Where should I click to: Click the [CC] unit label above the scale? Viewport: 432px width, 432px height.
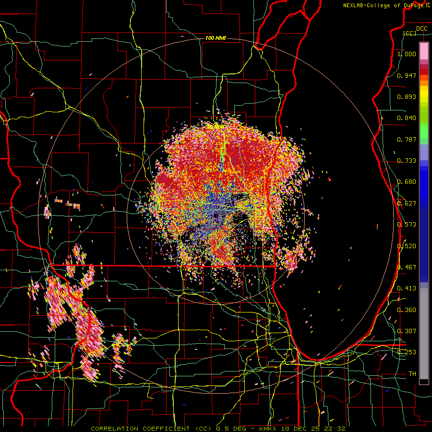pyautogui.click(x=410, y=33)
